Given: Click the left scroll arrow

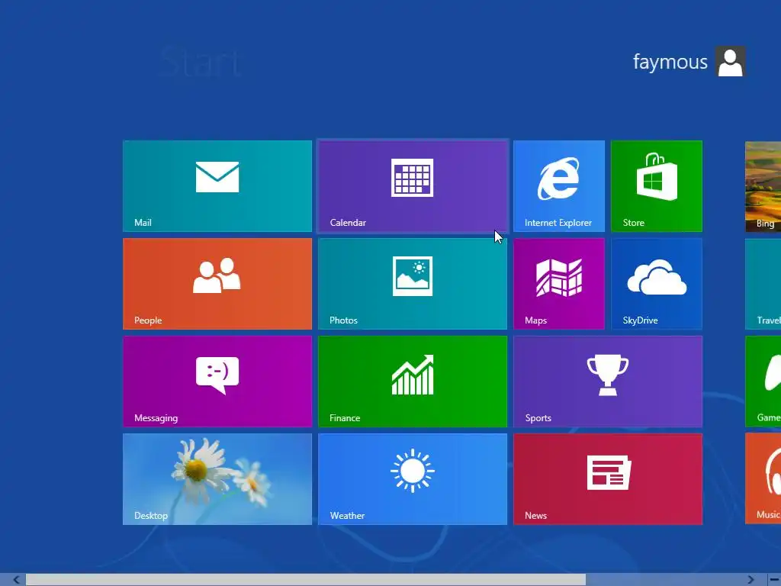Looking at the screenshot, I should pyautogui.click(x=16, y=580).
